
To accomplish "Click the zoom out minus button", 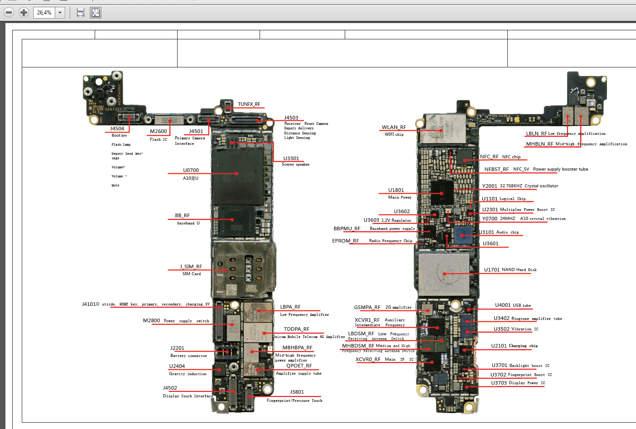I will click(x=9, y=13).
